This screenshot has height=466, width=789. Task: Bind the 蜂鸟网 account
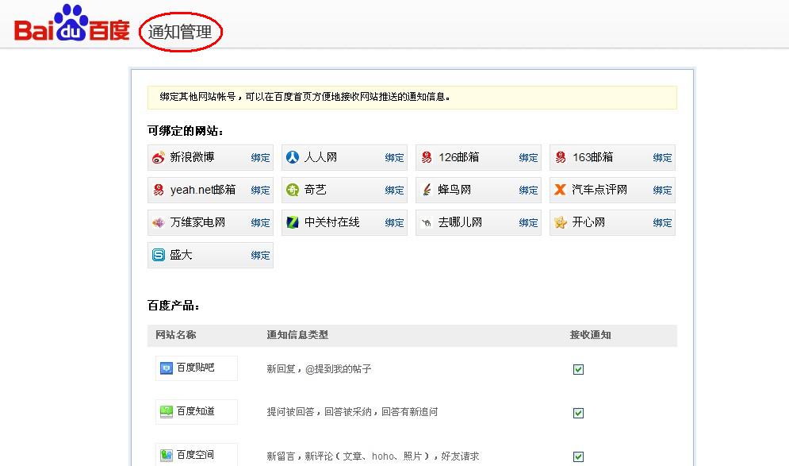(528, 191)
